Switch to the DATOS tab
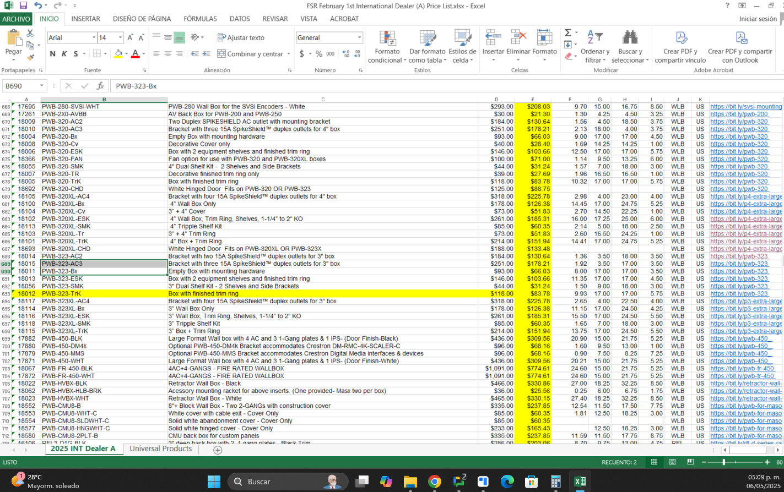This screenshot has height=492, width=784. tap(240, 19)
